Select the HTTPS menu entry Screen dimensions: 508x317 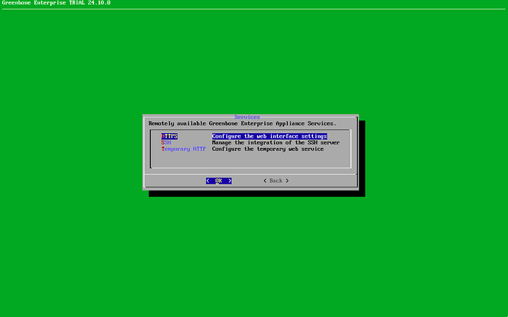pos(169,136)
